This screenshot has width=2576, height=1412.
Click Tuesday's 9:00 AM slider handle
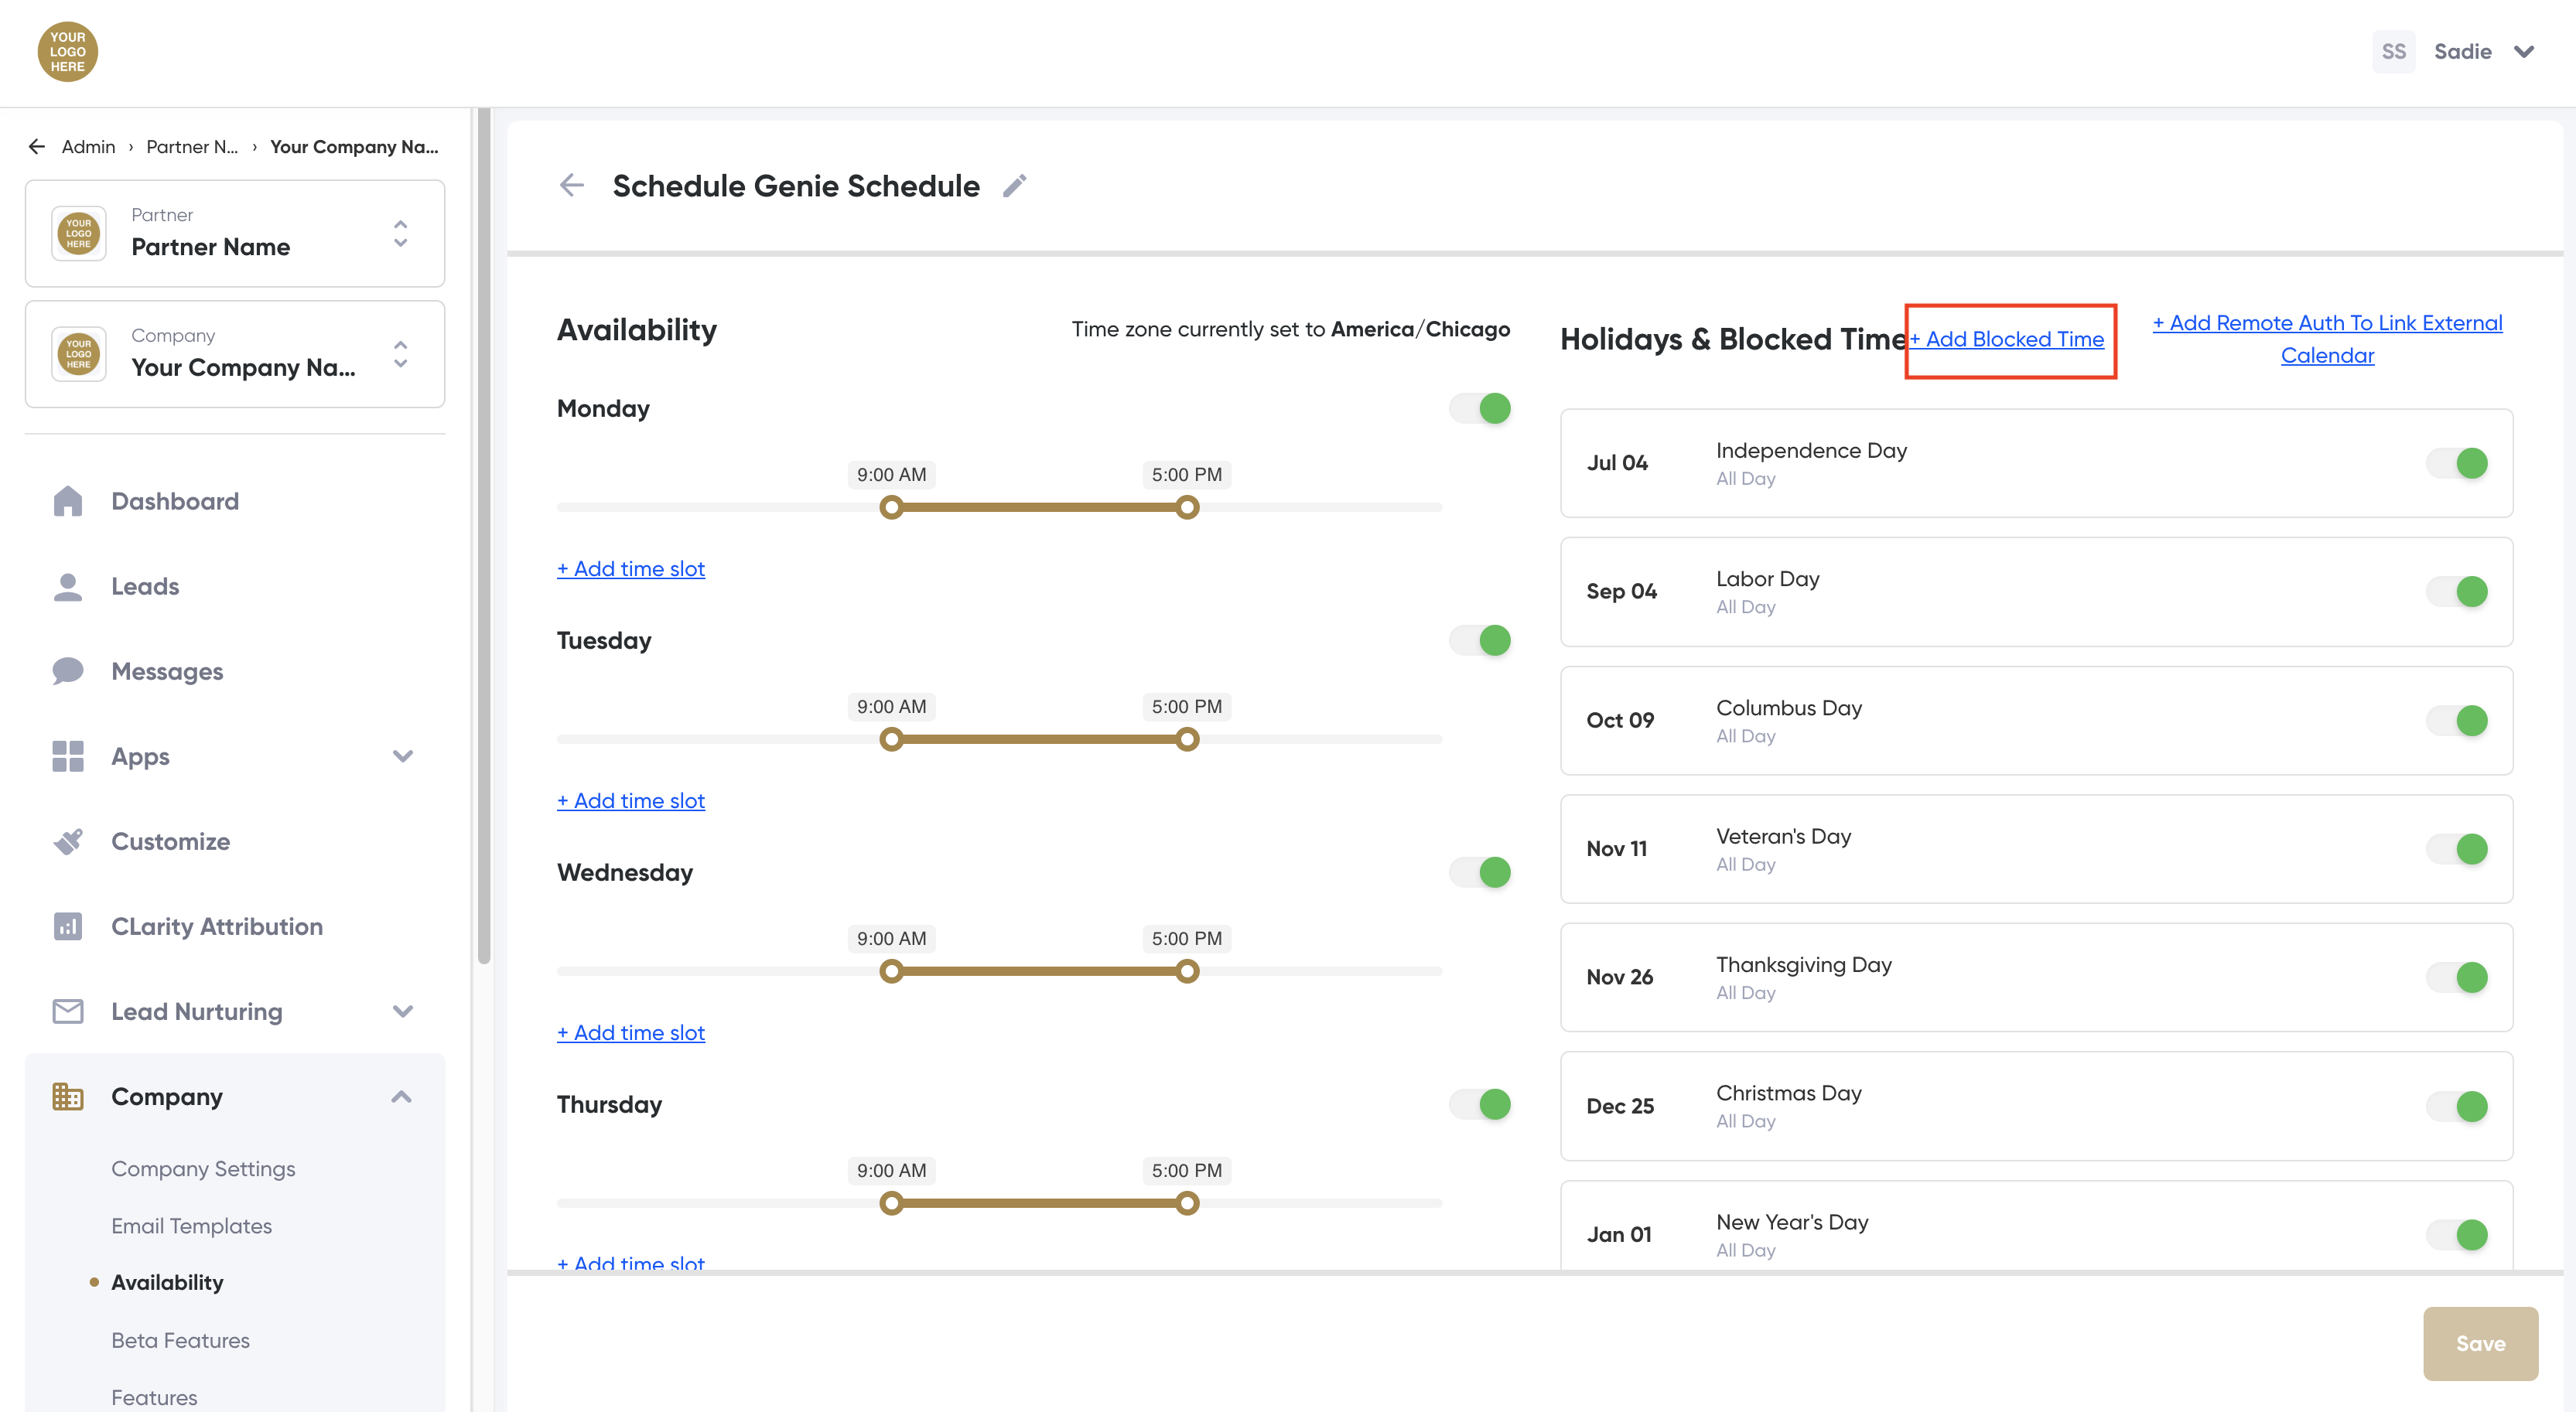[891, 739]
